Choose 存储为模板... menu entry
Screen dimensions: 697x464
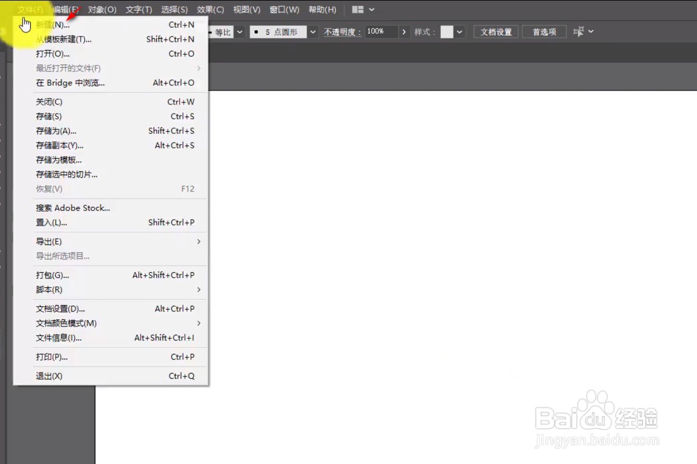click(x=110, y=160)
